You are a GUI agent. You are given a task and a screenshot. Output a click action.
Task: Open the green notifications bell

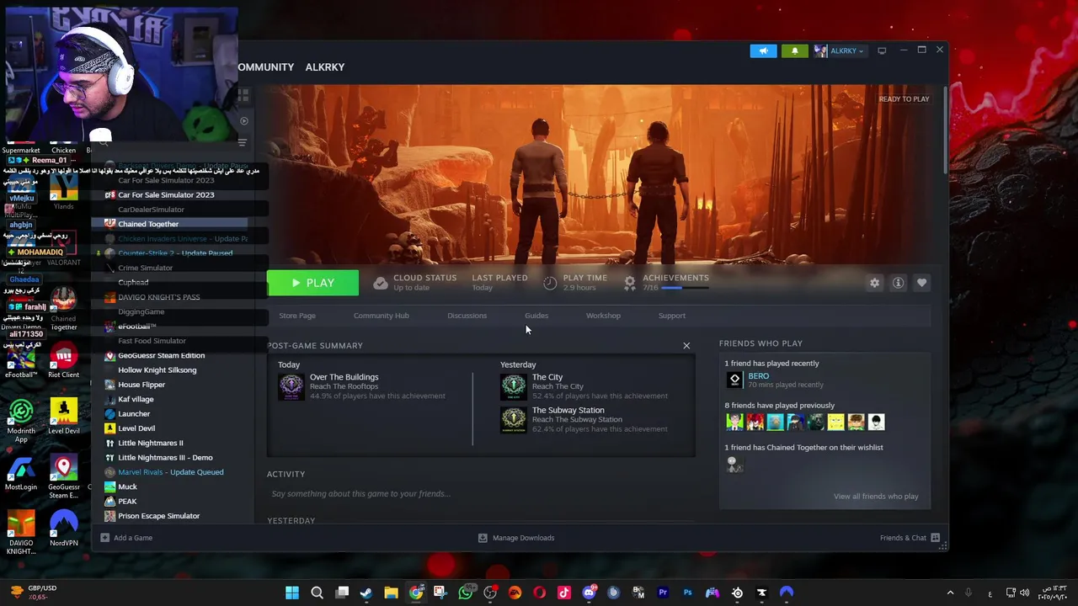pyautogui.click(x=794, y=50)
